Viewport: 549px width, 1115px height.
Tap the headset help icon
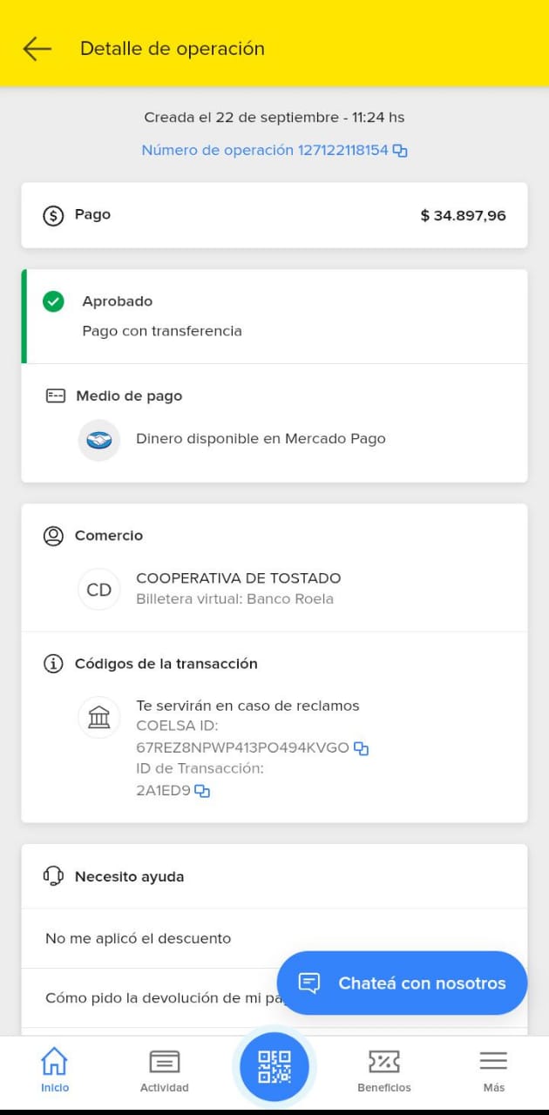53,876
